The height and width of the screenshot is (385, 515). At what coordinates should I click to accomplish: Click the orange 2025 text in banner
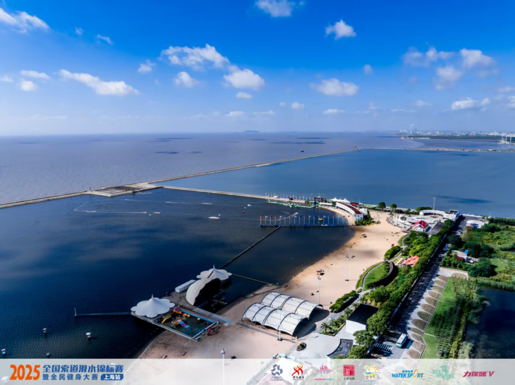click(25, 372)
